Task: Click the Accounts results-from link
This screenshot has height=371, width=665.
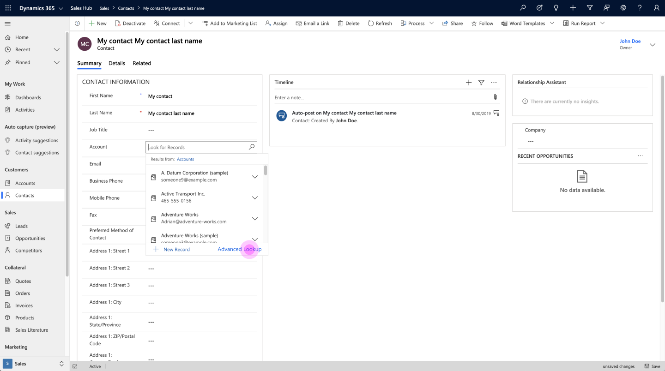Action: (186, 159)
